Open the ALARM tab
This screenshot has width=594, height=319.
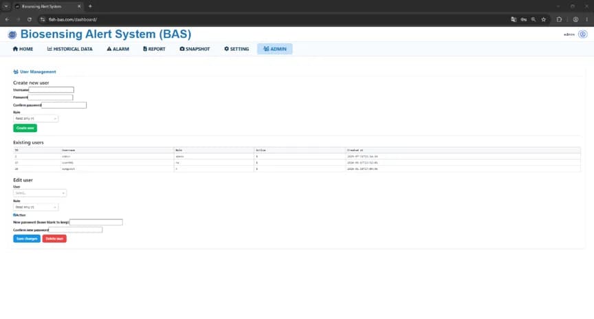[118, 49]
